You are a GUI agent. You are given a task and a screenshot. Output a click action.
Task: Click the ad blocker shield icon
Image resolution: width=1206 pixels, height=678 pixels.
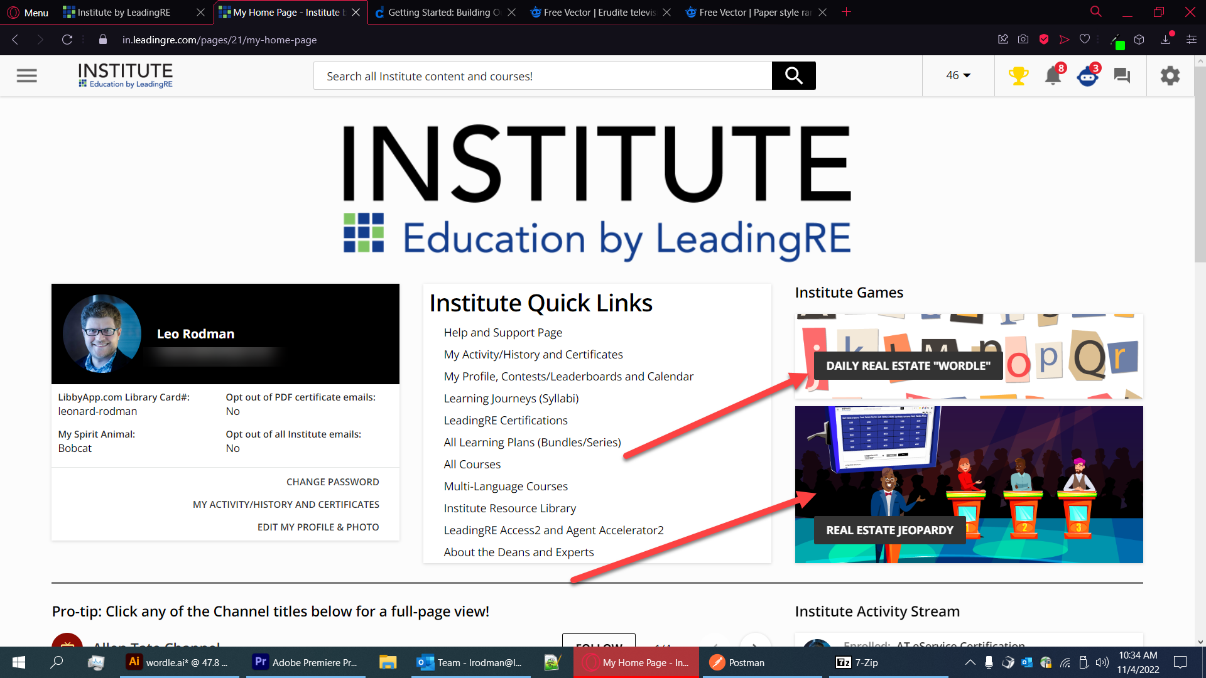click(1044, 40)
